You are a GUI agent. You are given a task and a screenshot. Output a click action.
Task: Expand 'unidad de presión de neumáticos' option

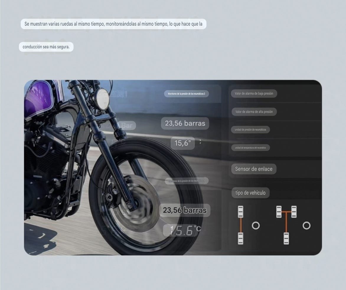point(250,130)
